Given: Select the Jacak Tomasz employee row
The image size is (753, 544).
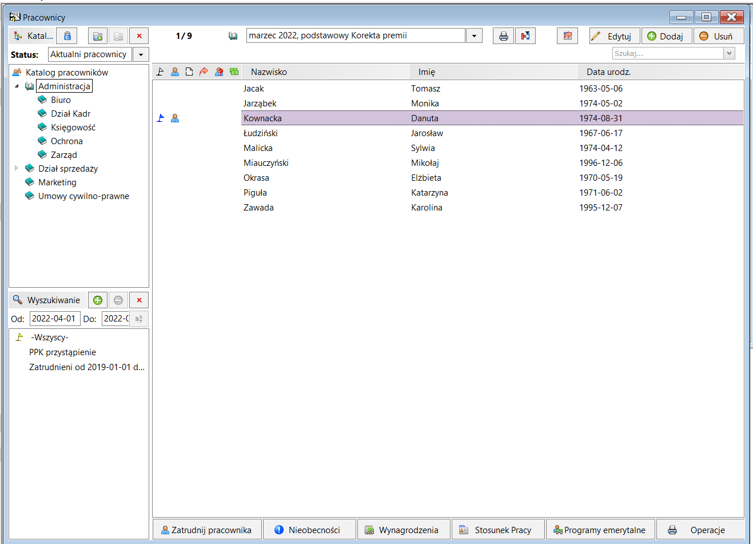Looking at the screenshot, I should click(448, 89).
